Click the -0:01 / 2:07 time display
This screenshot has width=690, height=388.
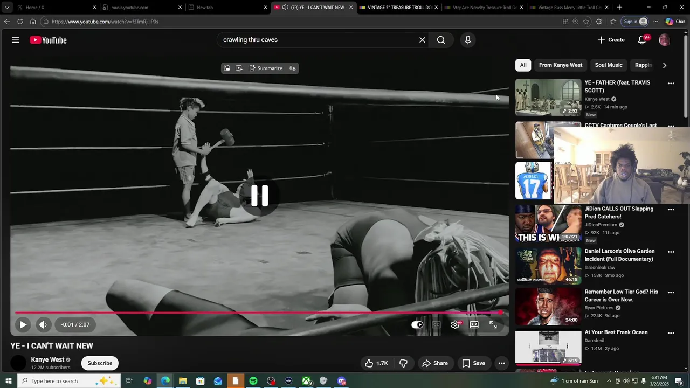(x=75, y=325)
